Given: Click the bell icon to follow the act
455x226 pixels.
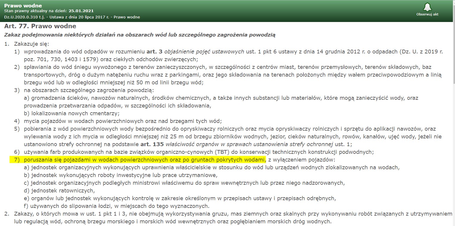Looking at the screenshot, I should click(427, 7).
